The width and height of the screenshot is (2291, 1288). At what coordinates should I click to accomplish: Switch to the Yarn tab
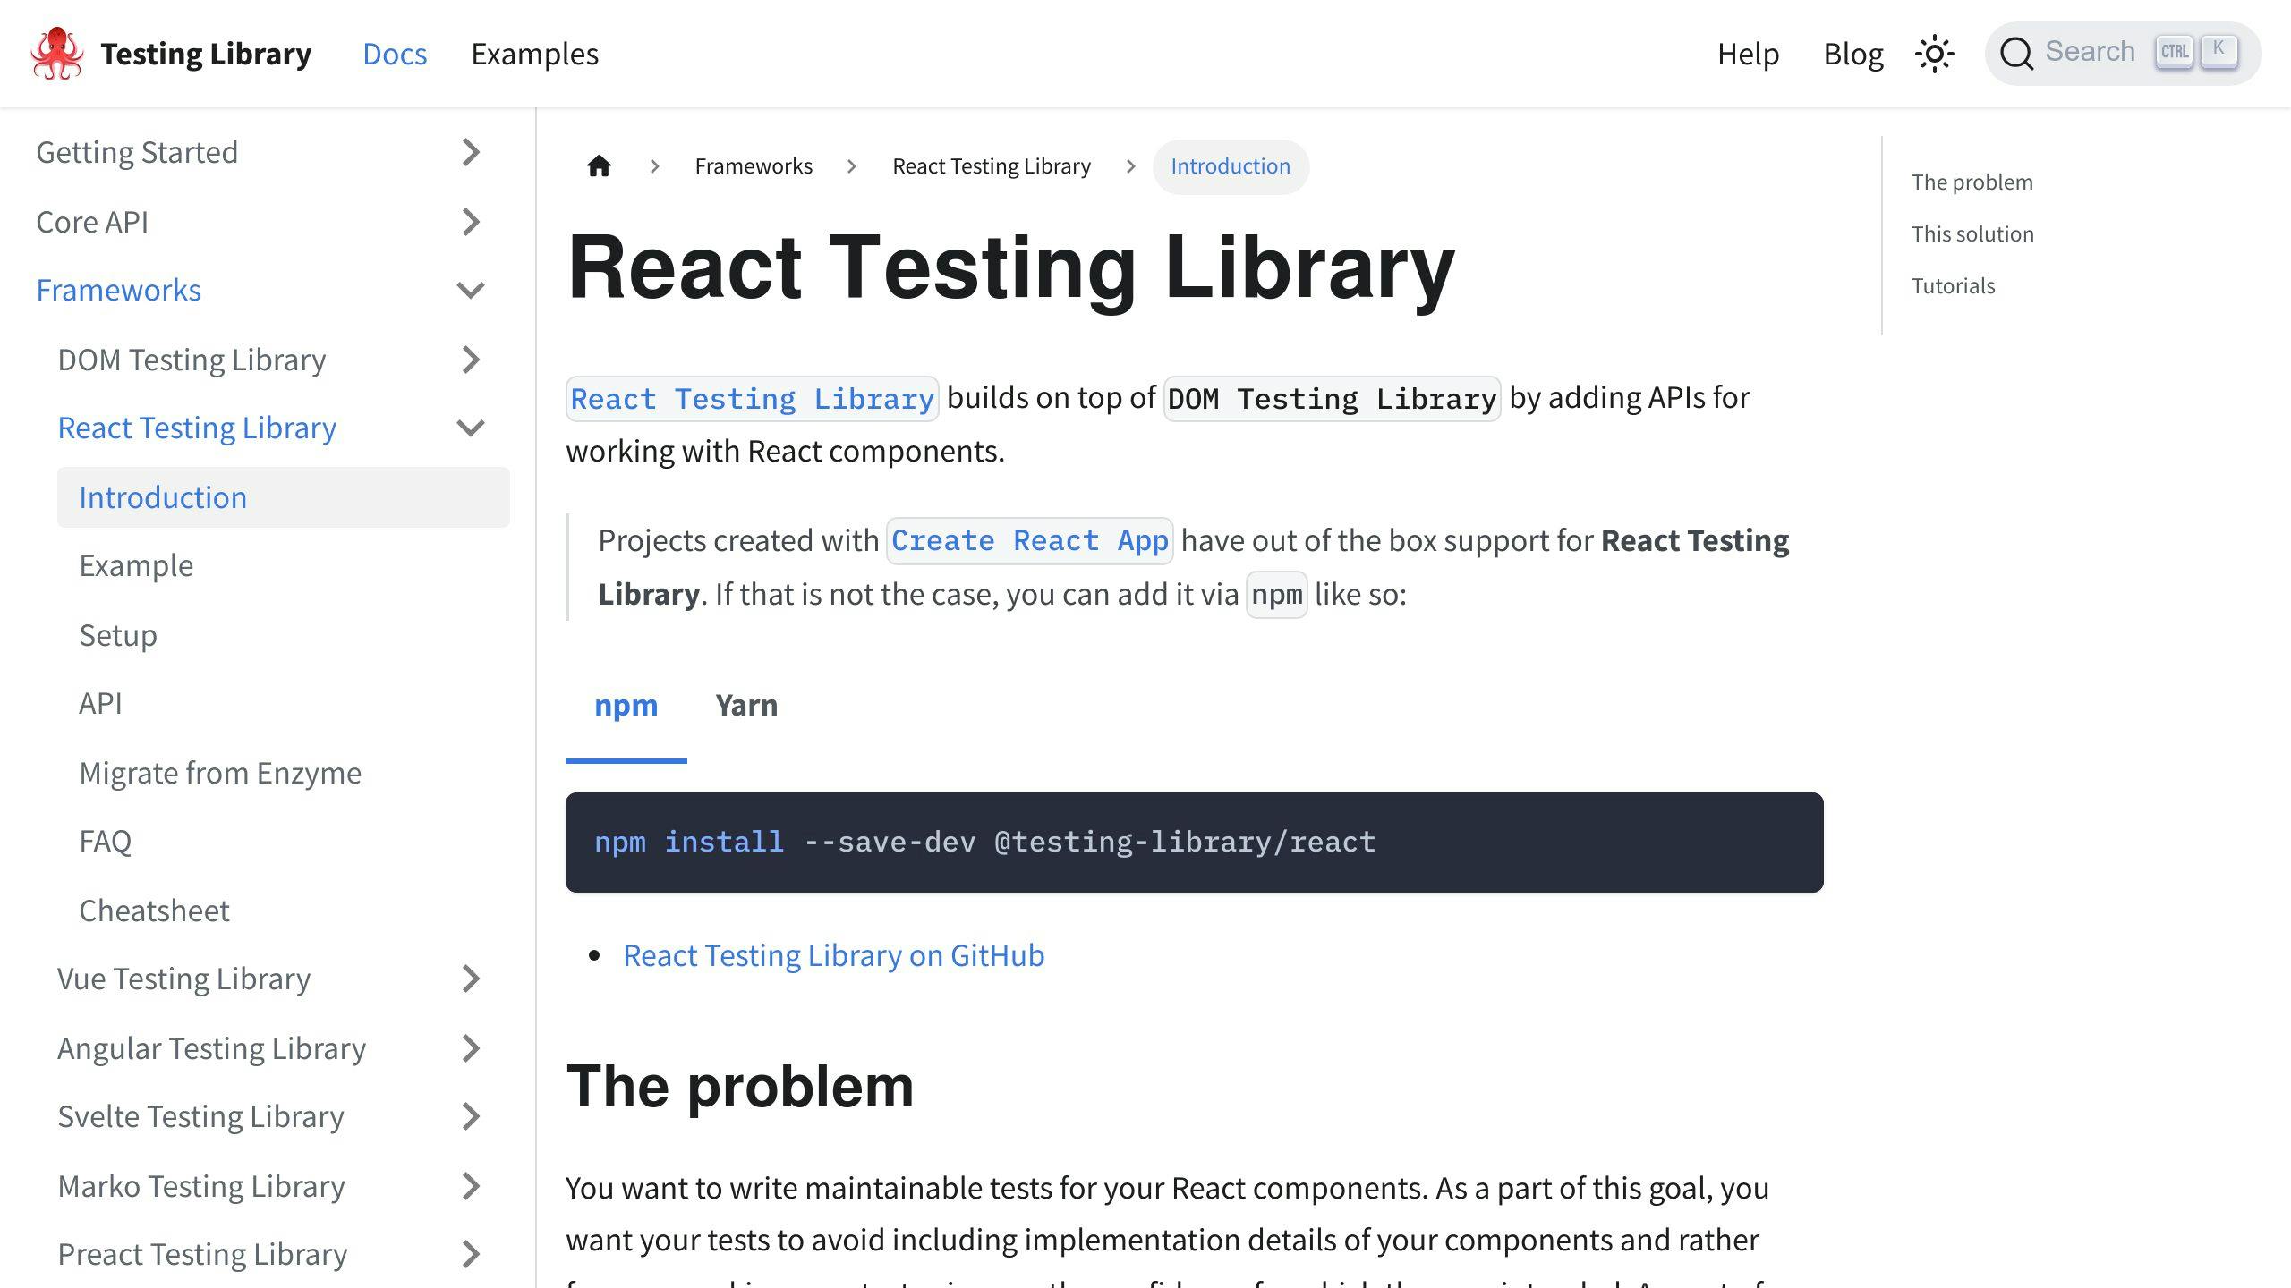pyautogui.click(x=746, y=705)
